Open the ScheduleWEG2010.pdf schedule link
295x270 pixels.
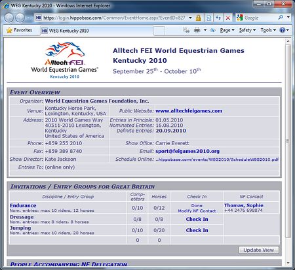(x=217, y=160)
